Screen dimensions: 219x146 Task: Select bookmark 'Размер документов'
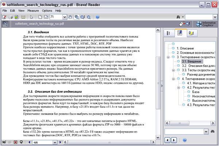[x=201, y=75]
